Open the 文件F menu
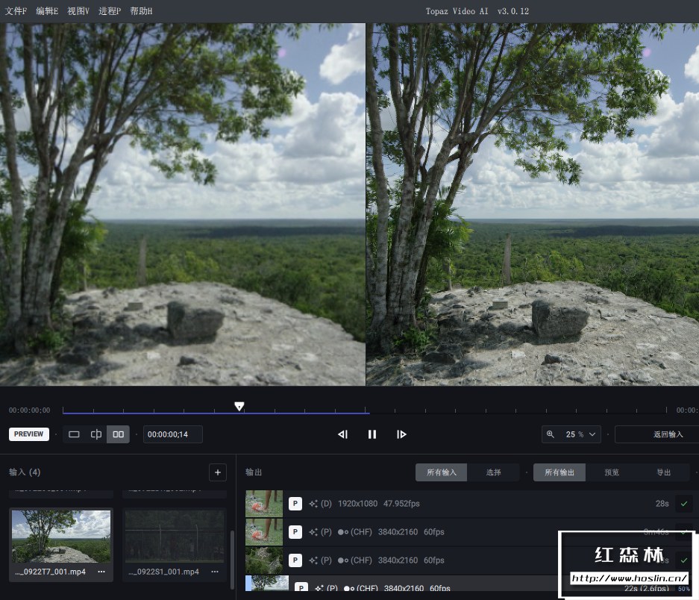The image size is (699, 600). click(16, 11)
